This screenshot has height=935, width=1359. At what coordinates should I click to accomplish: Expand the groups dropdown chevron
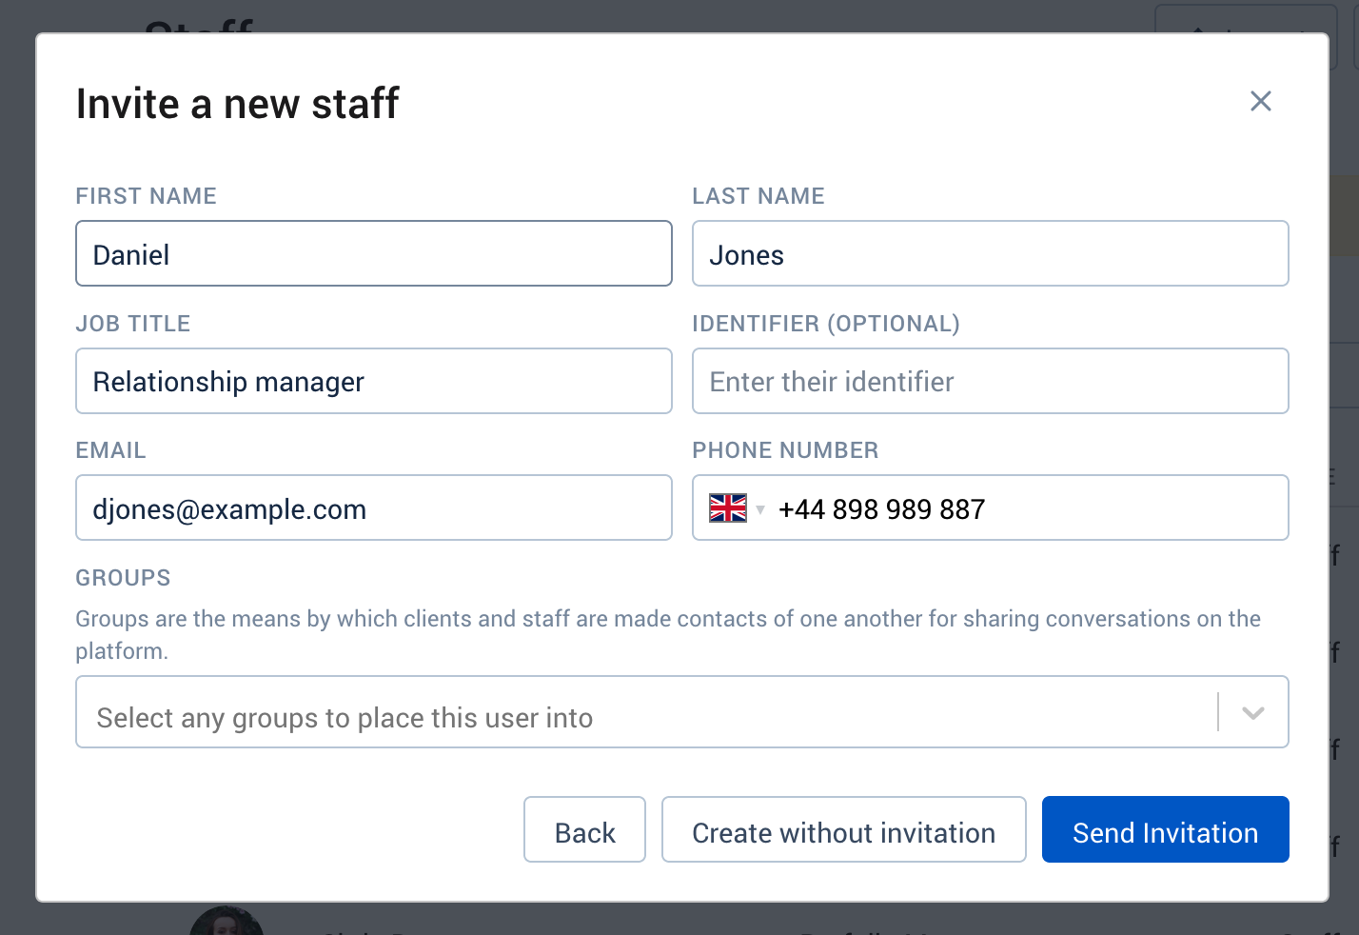coord(1253,712)
